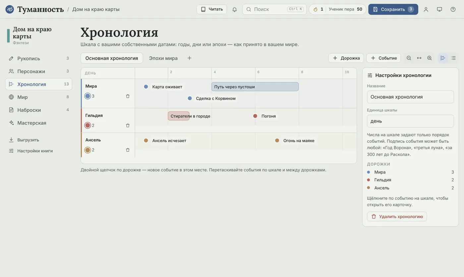Delete the Мира track
Viewport: 464px width, 277px height.
pyautogui.click(x=128, y=96)
